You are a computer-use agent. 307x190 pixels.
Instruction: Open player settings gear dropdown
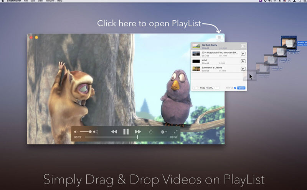164,132
